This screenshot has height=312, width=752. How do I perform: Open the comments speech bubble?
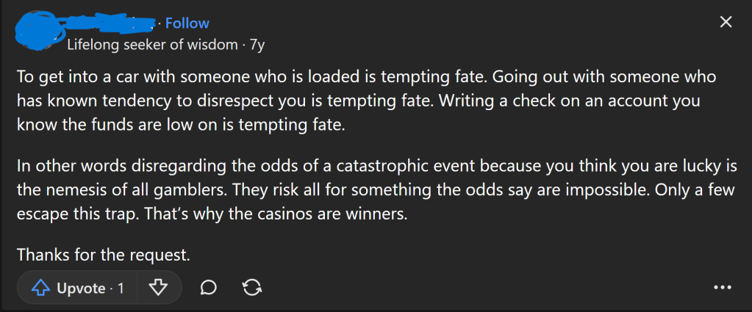209,288
